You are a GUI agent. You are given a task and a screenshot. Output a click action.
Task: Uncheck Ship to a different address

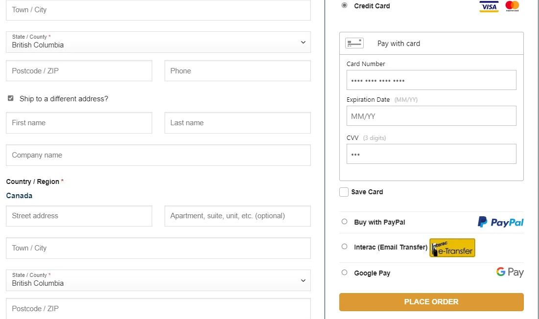pyautogui.click(x=11, y=98)
